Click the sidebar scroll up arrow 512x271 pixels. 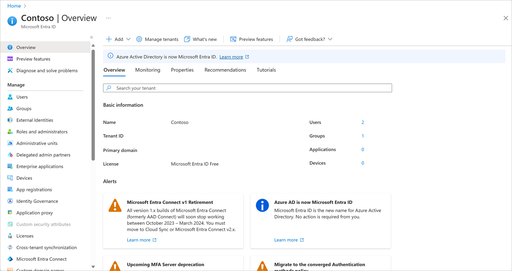(x=93, y=45)
